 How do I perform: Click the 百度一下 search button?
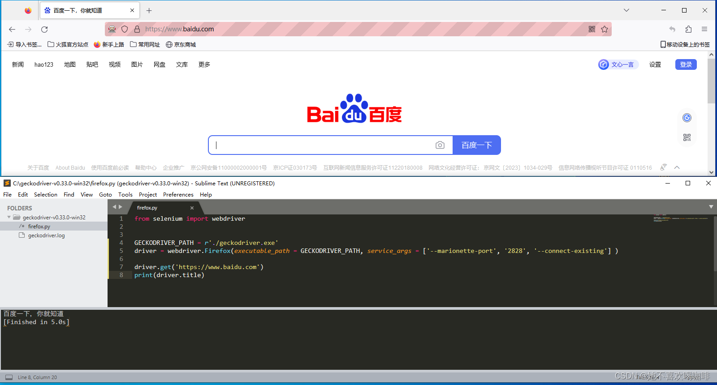click(x=477, y=145)
